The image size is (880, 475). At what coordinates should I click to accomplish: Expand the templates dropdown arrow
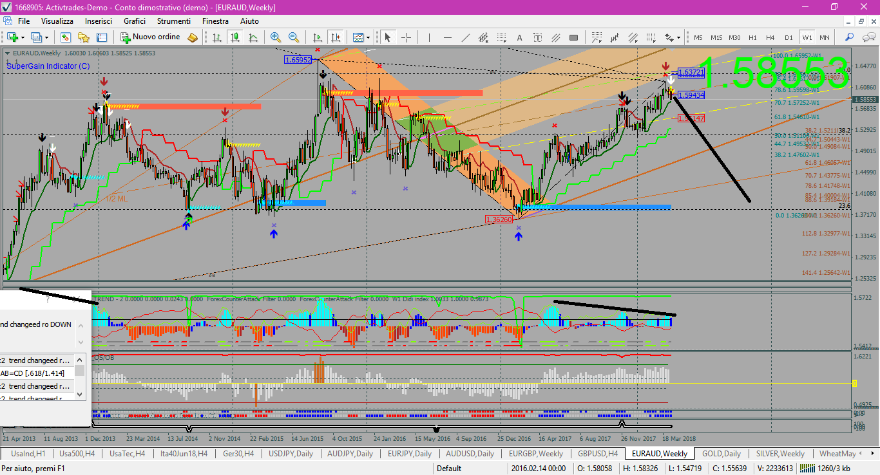(x=368, y=37)
